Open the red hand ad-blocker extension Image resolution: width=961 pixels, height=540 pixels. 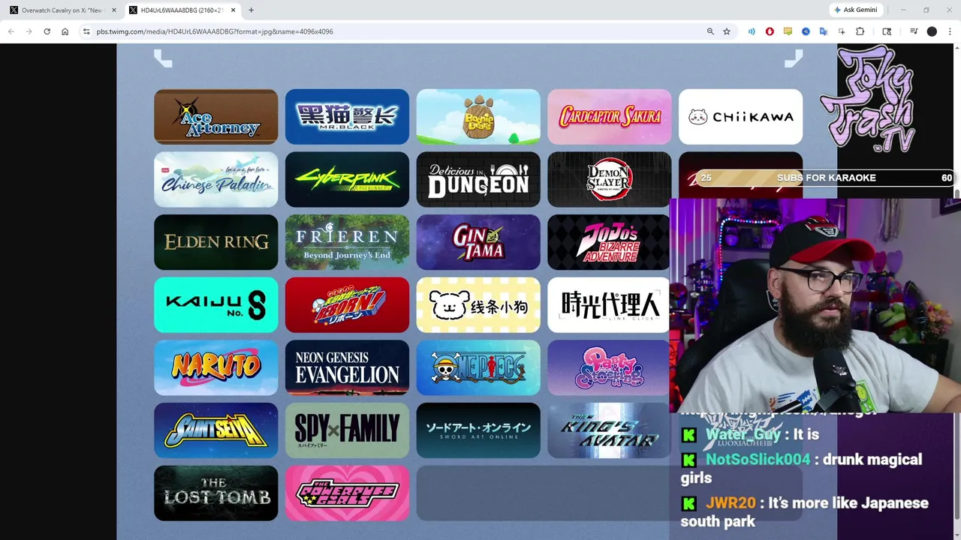pyautogui.click(x=770, y=31)
